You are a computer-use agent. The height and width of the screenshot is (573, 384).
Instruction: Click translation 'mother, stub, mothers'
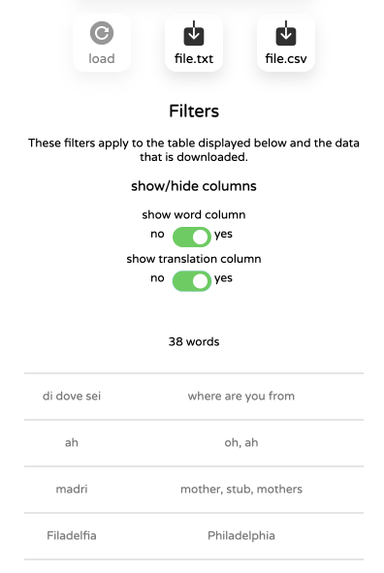pos(241,489)
